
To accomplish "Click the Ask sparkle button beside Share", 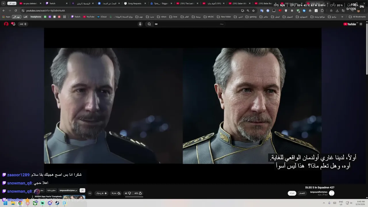I will pos(102,193).
